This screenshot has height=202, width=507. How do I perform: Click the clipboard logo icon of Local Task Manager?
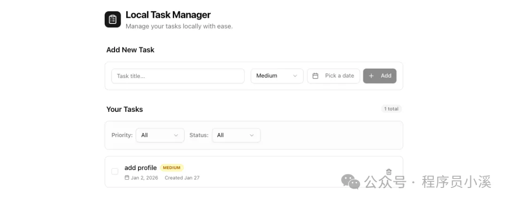pyautogui.click(x=113, y=19)
